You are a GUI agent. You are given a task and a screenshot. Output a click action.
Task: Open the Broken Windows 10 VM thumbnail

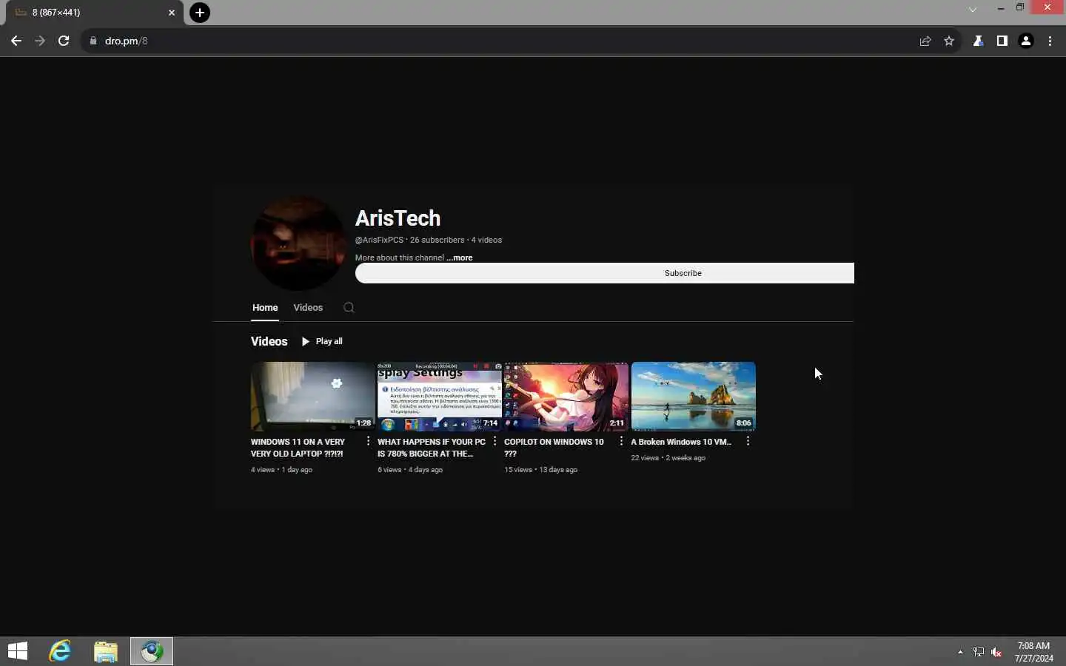(693, 397)
